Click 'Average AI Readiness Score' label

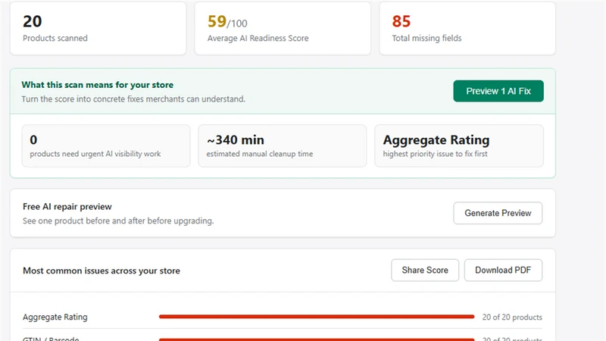tap(258, 39)
